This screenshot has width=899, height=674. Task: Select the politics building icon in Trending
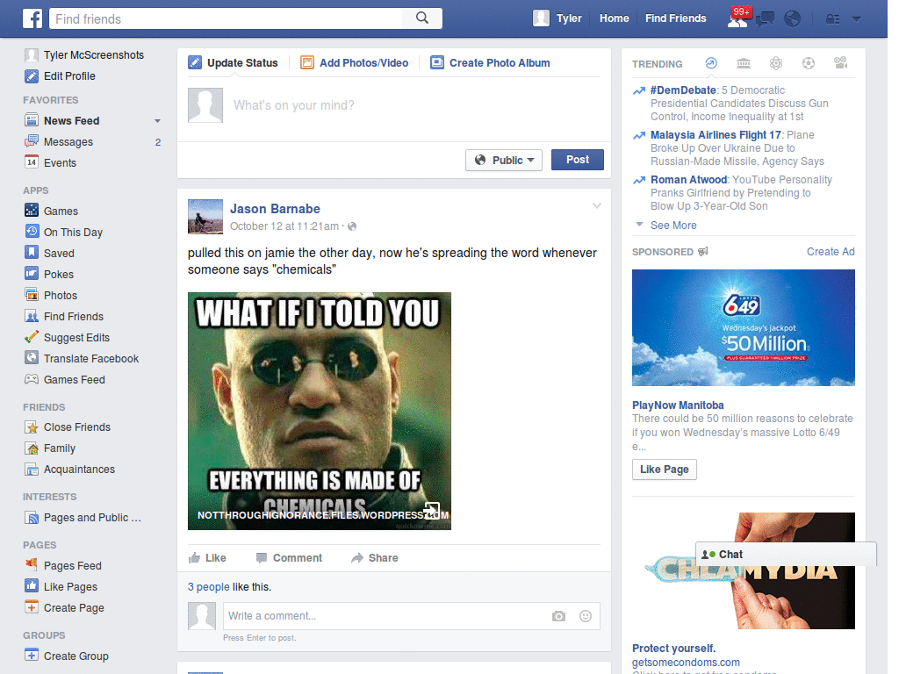pos(744,63)
